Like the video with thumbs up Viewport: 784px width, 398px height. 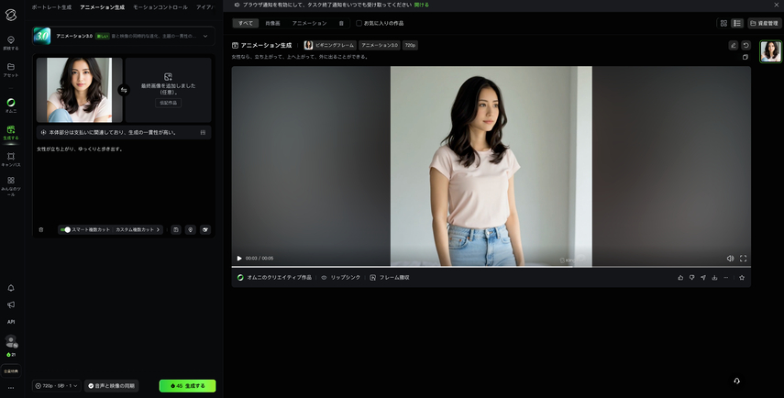pyautogui.click(x=680, y=278)
